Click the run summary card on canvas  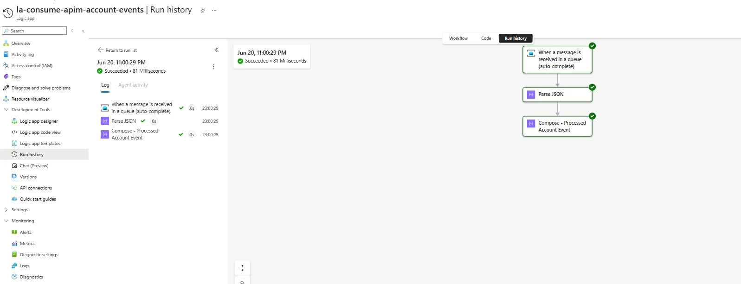coord(272,57)
